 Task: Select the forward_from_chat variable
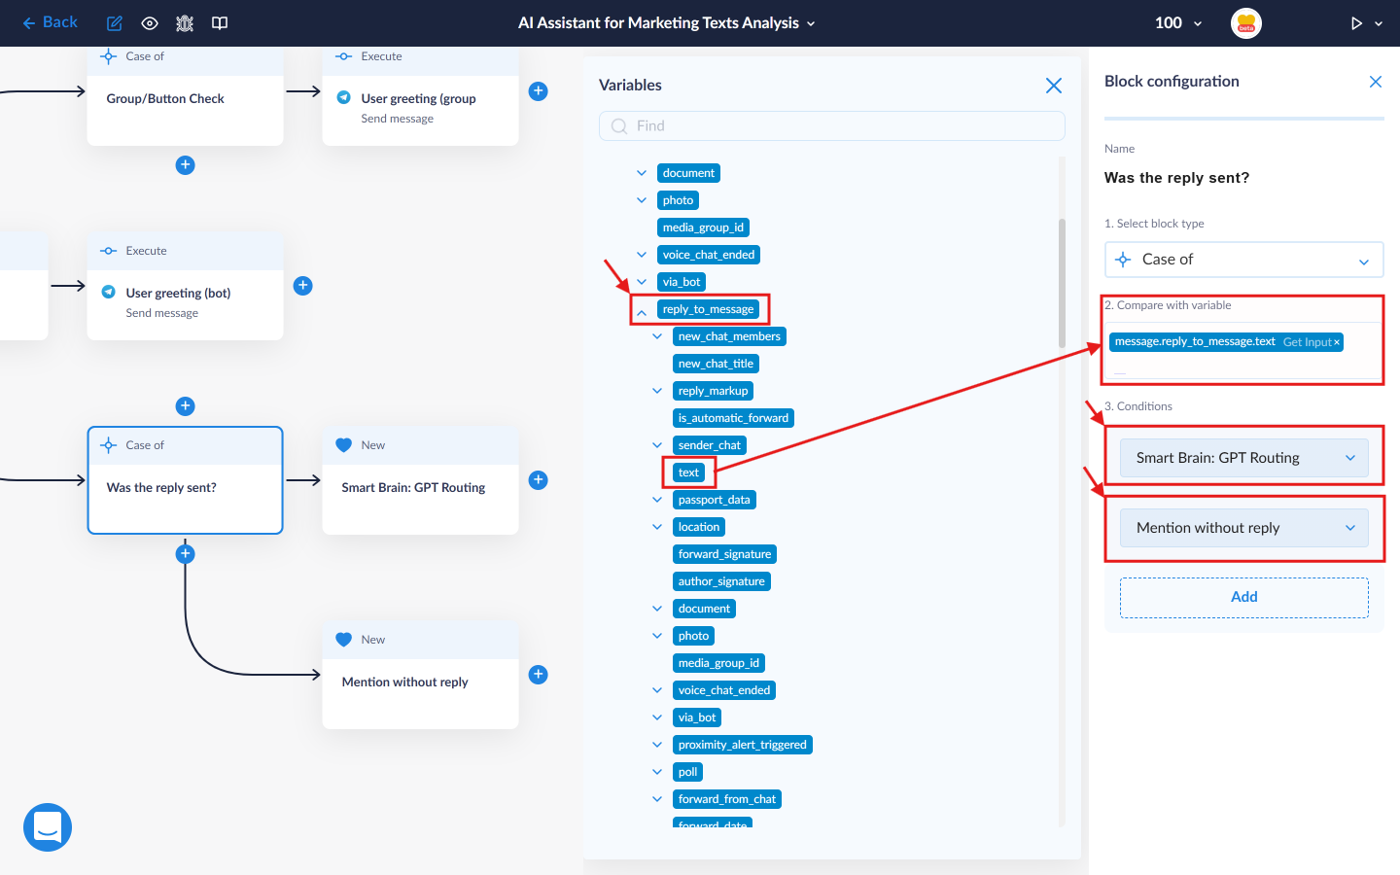pos(727,799)
